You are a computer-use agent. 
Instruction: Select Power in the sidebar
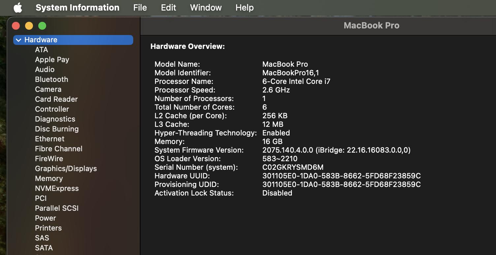(x=46, y=218)
